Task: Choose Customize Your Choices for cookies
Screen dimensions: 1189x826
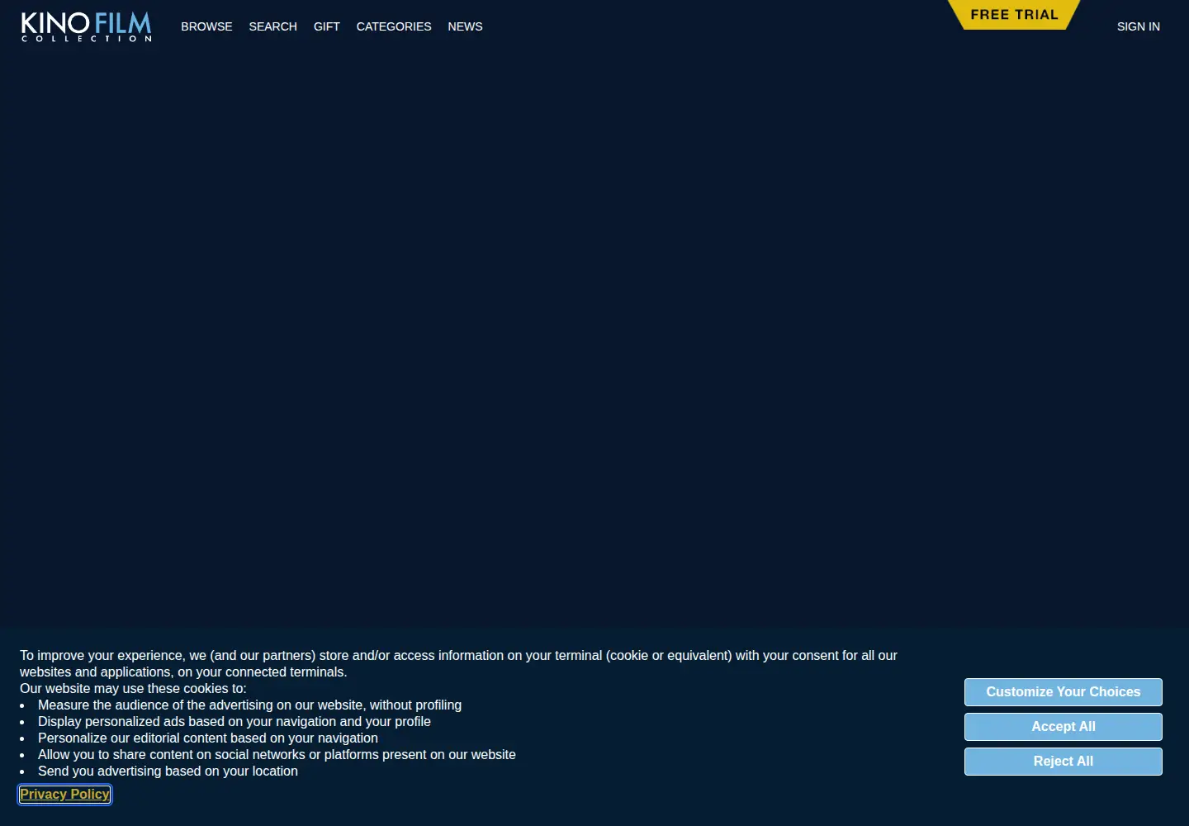Action: (x=1063, y=692)
